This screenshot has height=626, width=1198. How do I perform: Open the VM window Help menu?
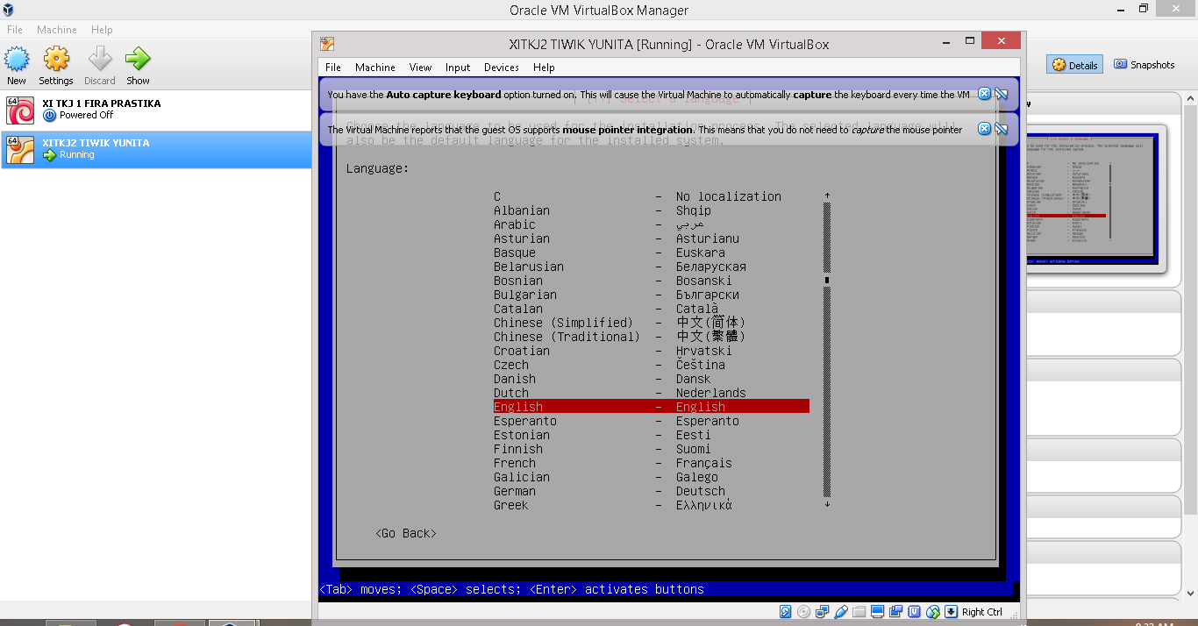544,68
